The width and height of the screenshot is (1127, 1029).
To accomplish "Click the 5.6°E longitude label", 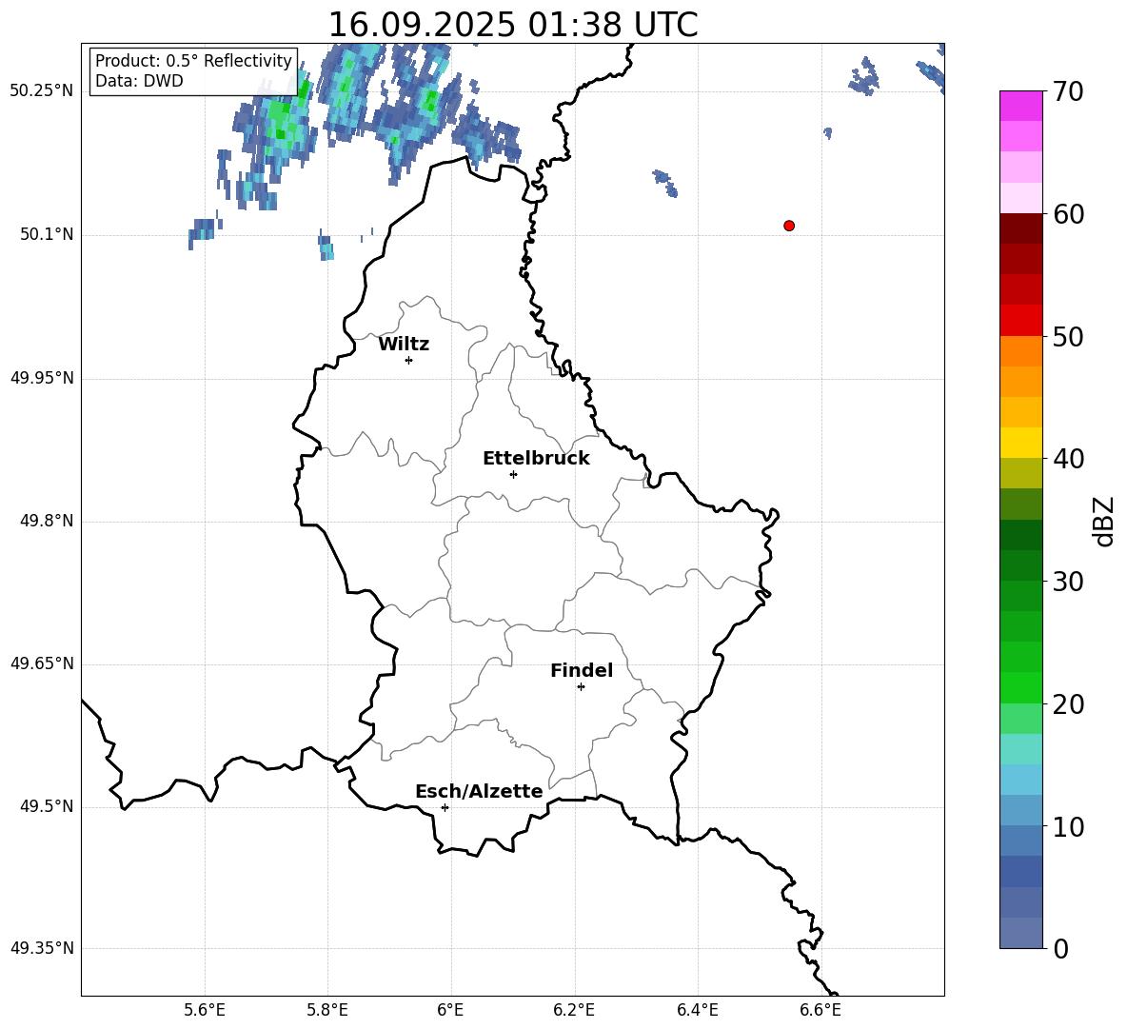I will coord(205,1010).
